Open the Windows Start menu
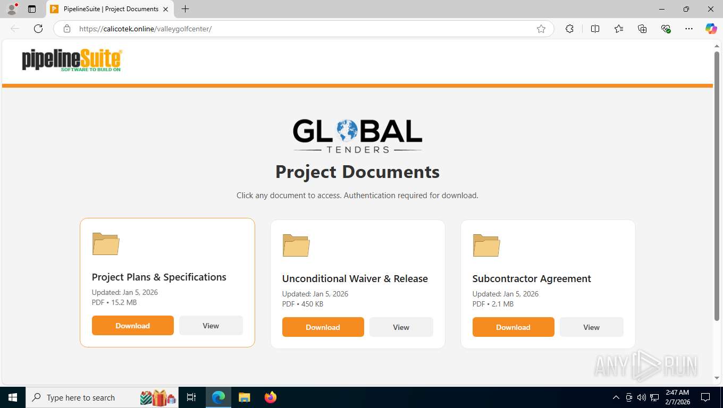Viewport: 723px width, 408px height. (x=13, y=397)
